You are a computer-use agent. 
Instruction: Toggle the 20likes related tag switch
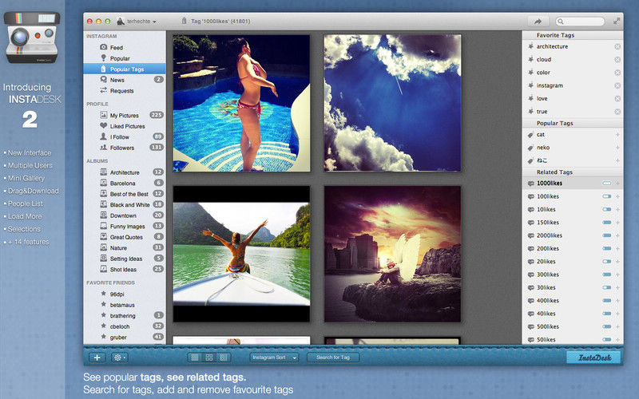click(607, 262)
